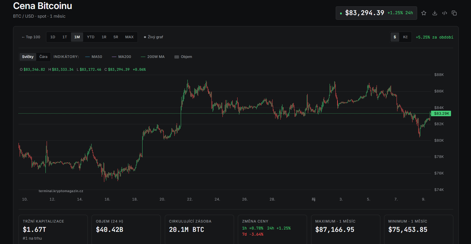471x244 pixels.
Task: Toggle the MA200 indicator
Action: [x=121, y=57]
